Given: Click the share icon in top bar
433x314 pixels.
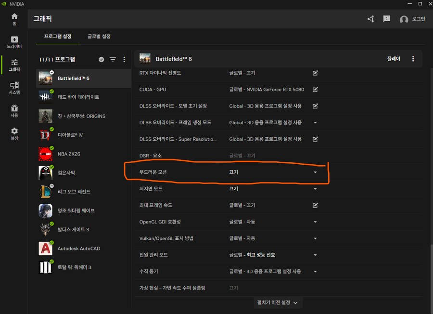Looking at the screenshot, I should coord(370,19).
